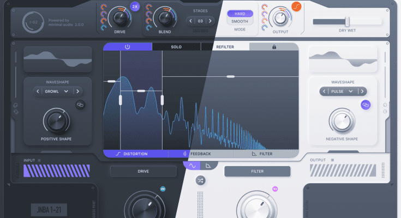The width and height of the screenshot is (401, 218).
Task: Click the lock icon beside REFILTER
Action: pyautogui.click(x=273, y=47)
